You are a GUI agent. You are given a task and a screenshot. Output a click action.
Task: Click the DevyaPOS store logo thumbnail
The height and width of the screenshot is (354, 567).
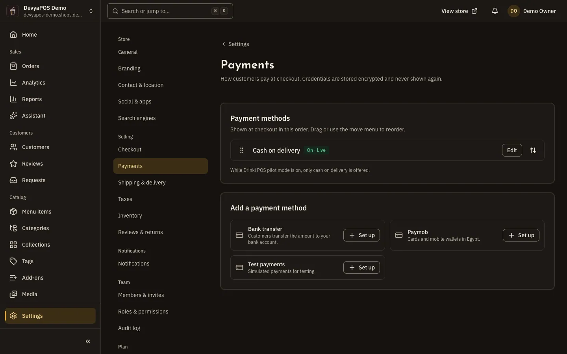tap(13, 11)
